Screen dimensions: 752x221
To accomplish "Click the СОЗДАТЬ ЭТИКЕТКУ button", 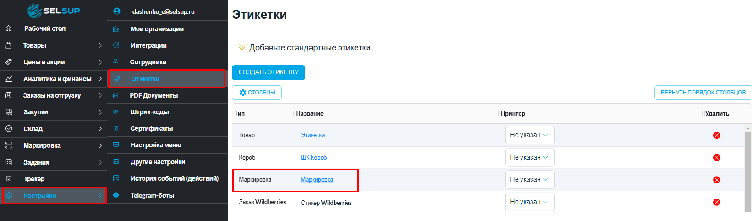I will click(269, 72).
